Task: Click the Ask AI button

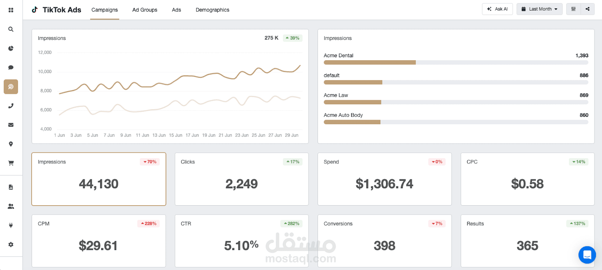Action: click(x=497, y=9)
